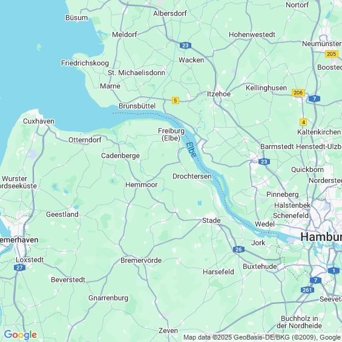Click the yellow B5 road shield

pyautogui.click(x=176, y=100)
